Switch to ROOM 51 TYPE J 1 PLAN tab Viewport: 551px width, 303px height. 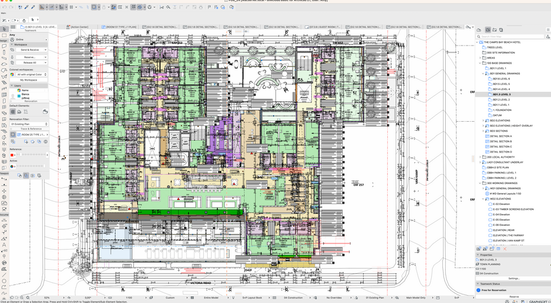coord(119,26)
